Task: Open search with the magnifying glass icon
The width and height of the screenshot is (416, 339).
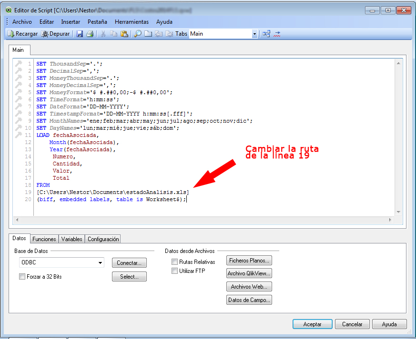Action: [137, 34]
